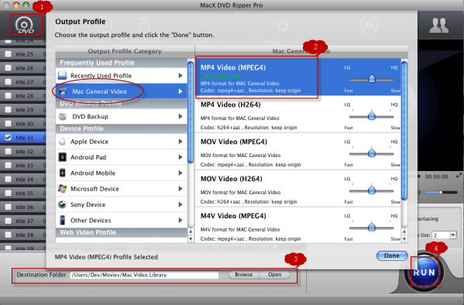Open the CPU core Use dropdown

[x=453, y=235]
